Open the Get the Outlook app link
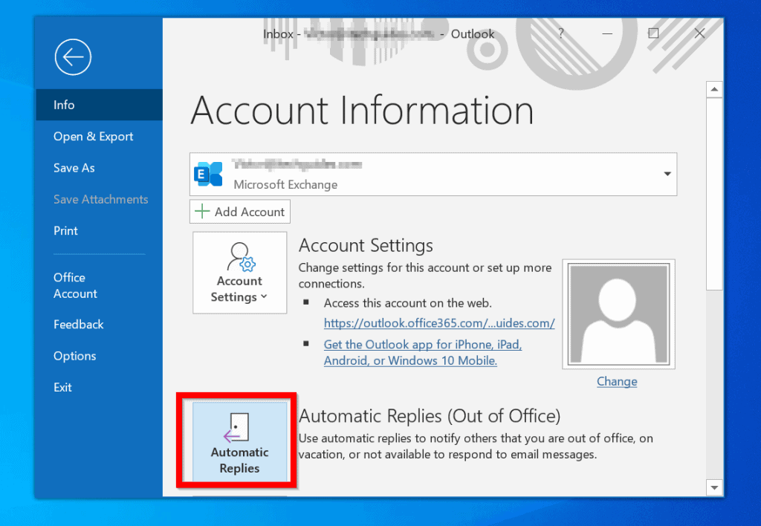This screenshot has width=761, height=526. tap(423, 352)
